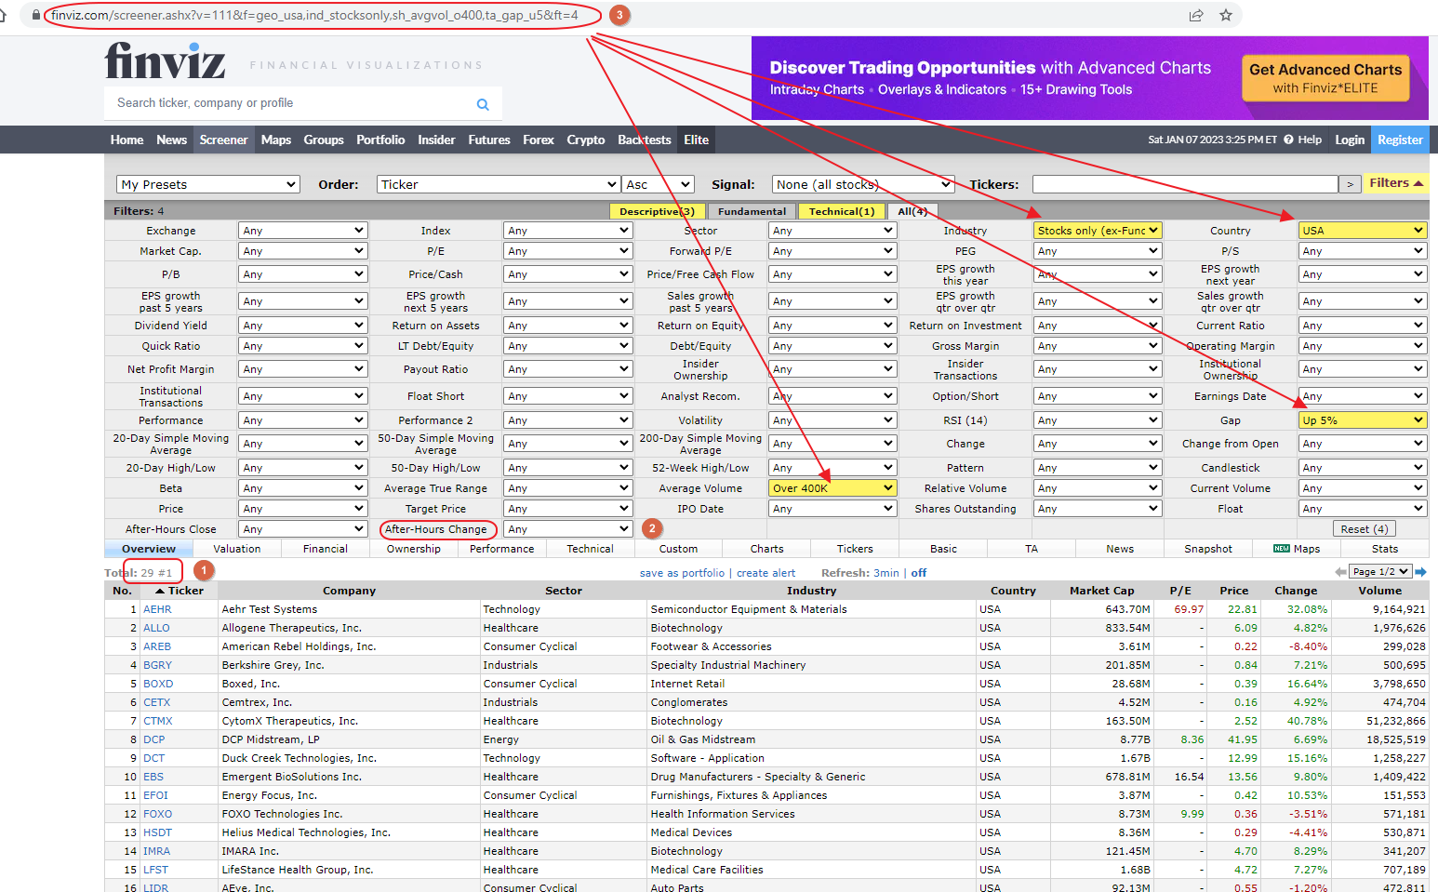The height and width of the screenshot is (892, 1438).
Task: Click the Tickers submit arrow button
Action: (x=1350, y=184)
